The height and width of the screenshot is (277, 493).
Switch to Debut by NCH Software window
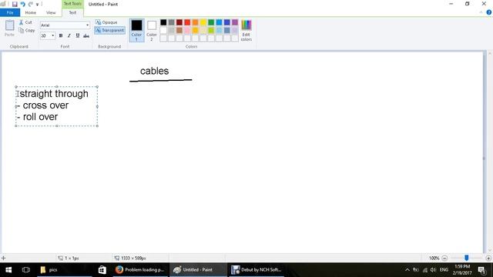click(x=257, y=270)
